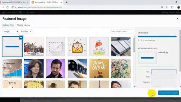
Task: Deselect the checked uploading mashrafi.jpg item
Action: coord(21,37)
